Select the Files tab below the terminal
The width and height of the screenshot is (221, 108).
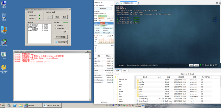point(118,71)
